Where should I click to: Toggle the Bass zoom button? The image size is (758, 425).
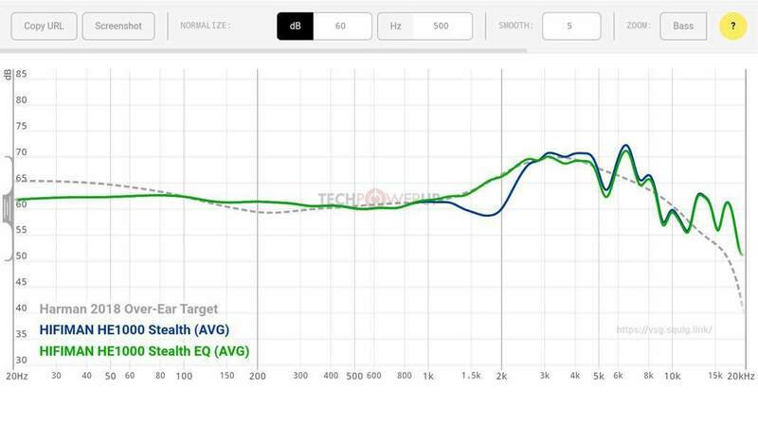click(682, 27)
